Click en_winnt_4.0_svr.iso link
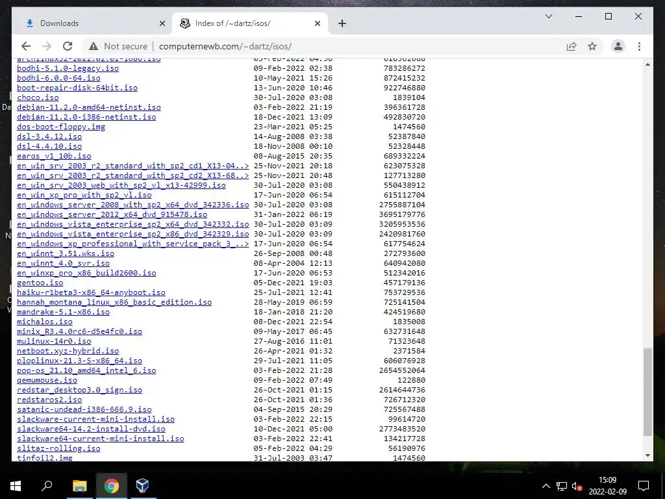 click(63, 264)
